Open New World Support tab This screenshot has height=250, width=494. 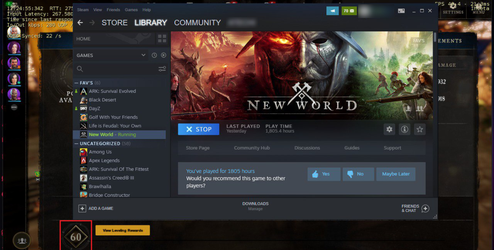click(x=392, y=148)
